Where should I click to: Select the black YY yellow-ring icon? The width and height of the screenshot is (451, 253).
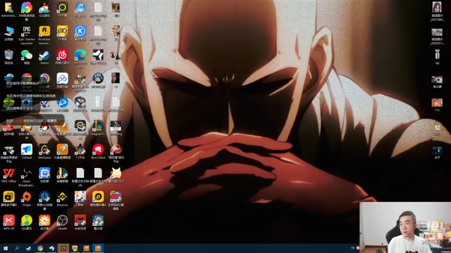[x=62, y=10]
